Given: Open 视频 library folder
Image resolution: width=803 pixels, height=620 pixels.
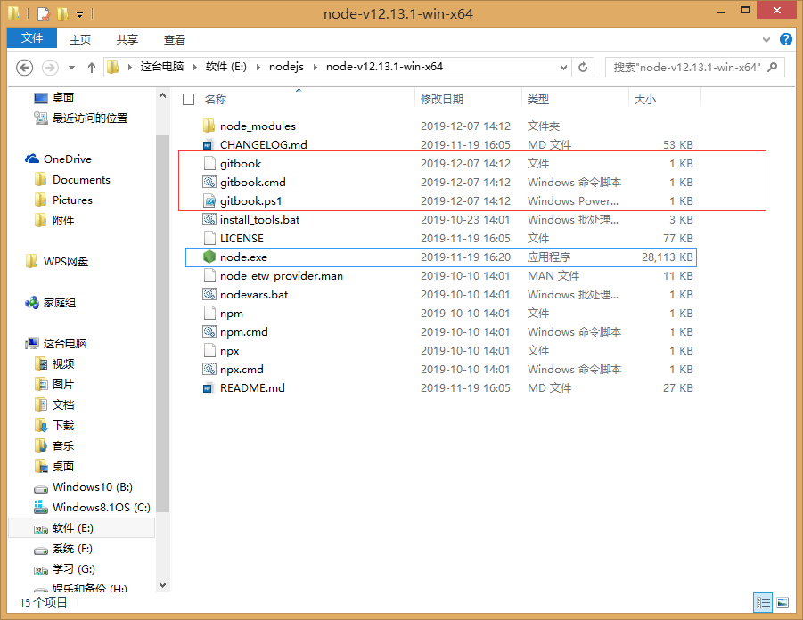Looking at the screenshot, I should pos(62,364).
